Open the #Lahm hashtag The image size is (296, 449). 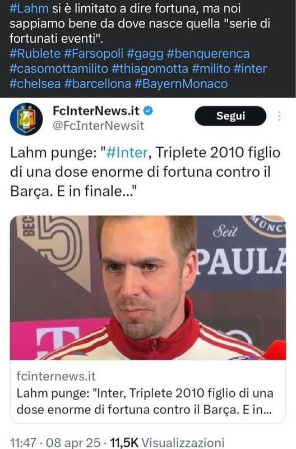click(29, 8)
